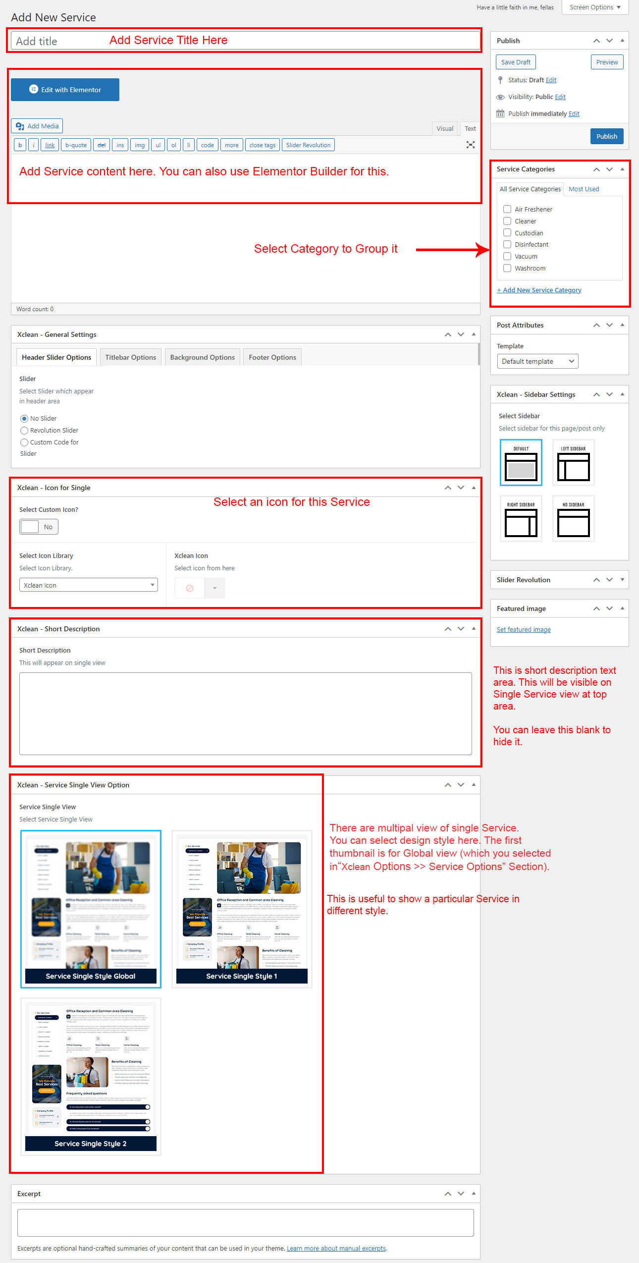Click the Set featured image link
Viewport: 639px width, 1263px height.
coord(524,630)
